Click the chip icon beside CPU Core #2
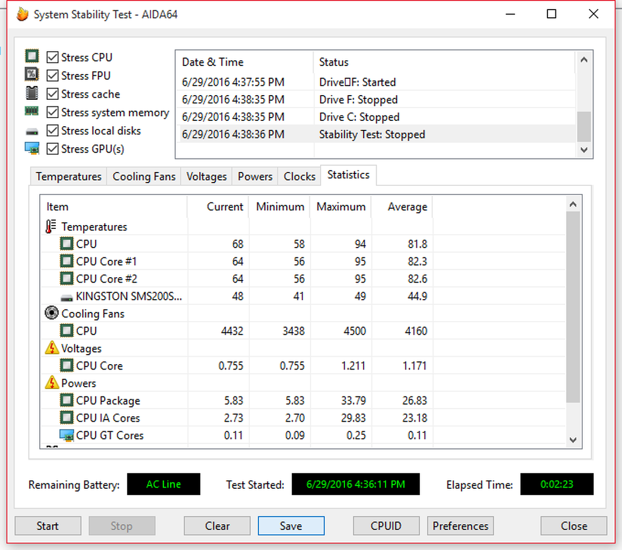Image resolution: width=622 pixels, height=550 pixels. point(67,278)
